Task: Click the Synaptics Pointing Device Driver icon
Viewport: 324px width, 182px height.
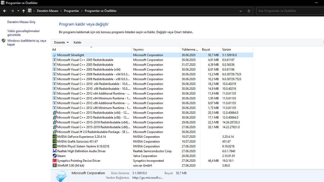Action: (54, 161)
